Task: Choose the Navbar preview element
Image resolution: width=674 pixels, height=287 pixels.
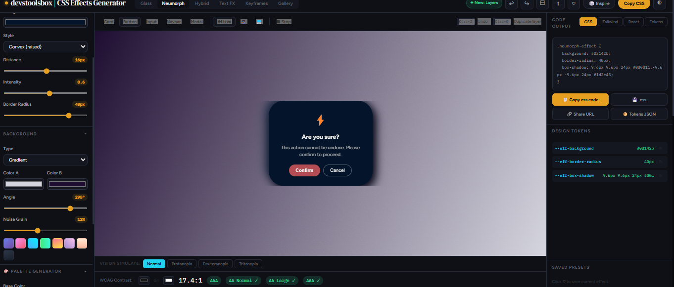Action: click(x=174, y=22)
